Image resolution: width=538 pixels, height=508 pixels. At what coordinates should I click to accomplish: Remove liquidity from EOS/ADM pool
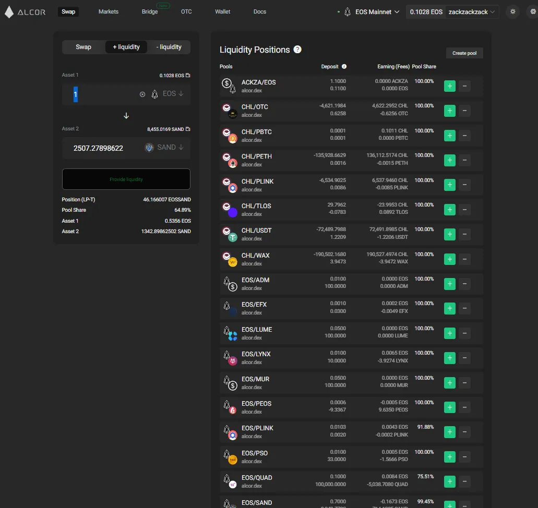click(464, 284)
